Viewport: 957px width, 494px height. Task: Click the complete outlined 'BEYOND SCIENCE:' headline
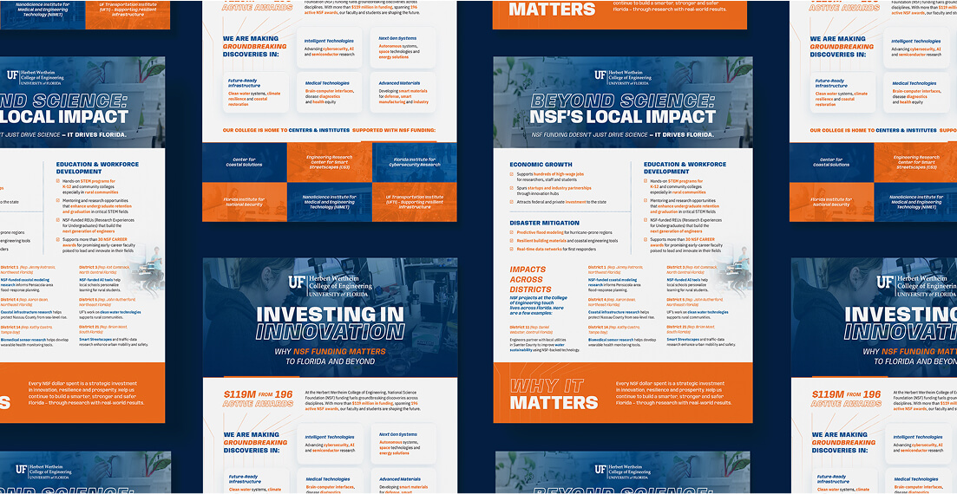(623, 101)
